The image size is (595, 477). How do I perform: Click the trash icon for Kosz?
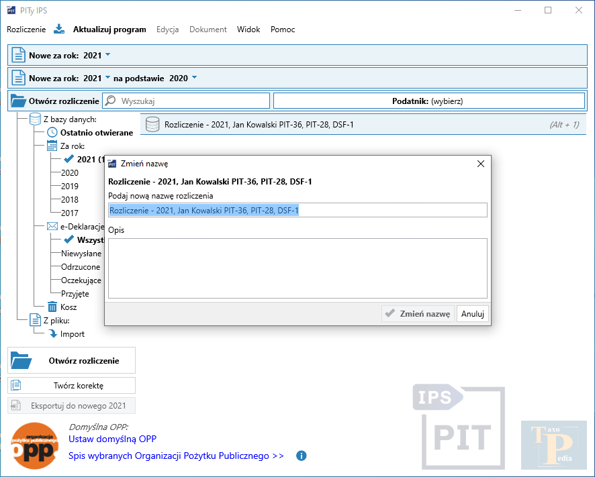[x=52, y=307]
